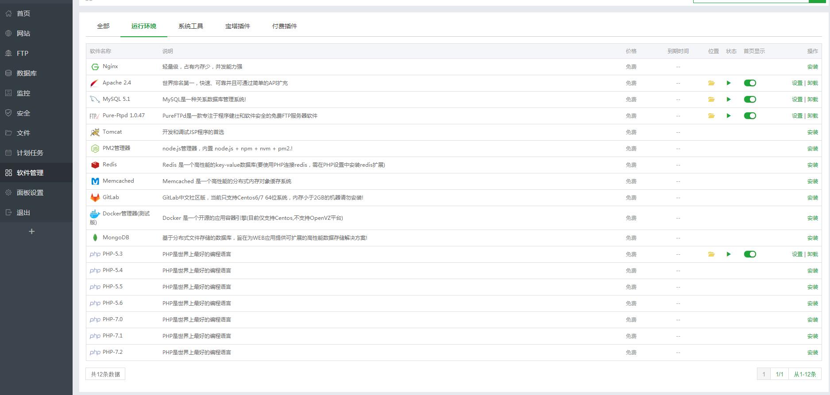Click 安装 for Docker管理器

[x=813, y=218]
